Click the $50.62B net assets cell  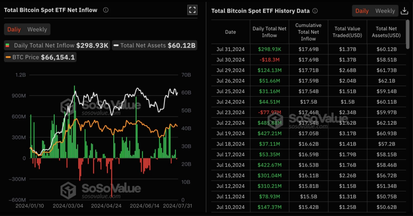click(x=386, y=207)
